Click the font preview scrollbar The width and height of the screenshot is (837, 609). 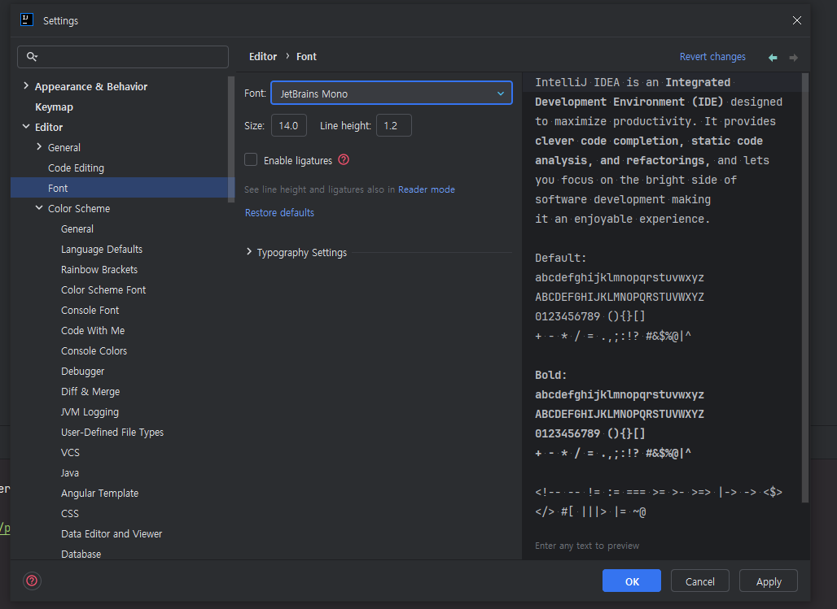click(805, 288)
